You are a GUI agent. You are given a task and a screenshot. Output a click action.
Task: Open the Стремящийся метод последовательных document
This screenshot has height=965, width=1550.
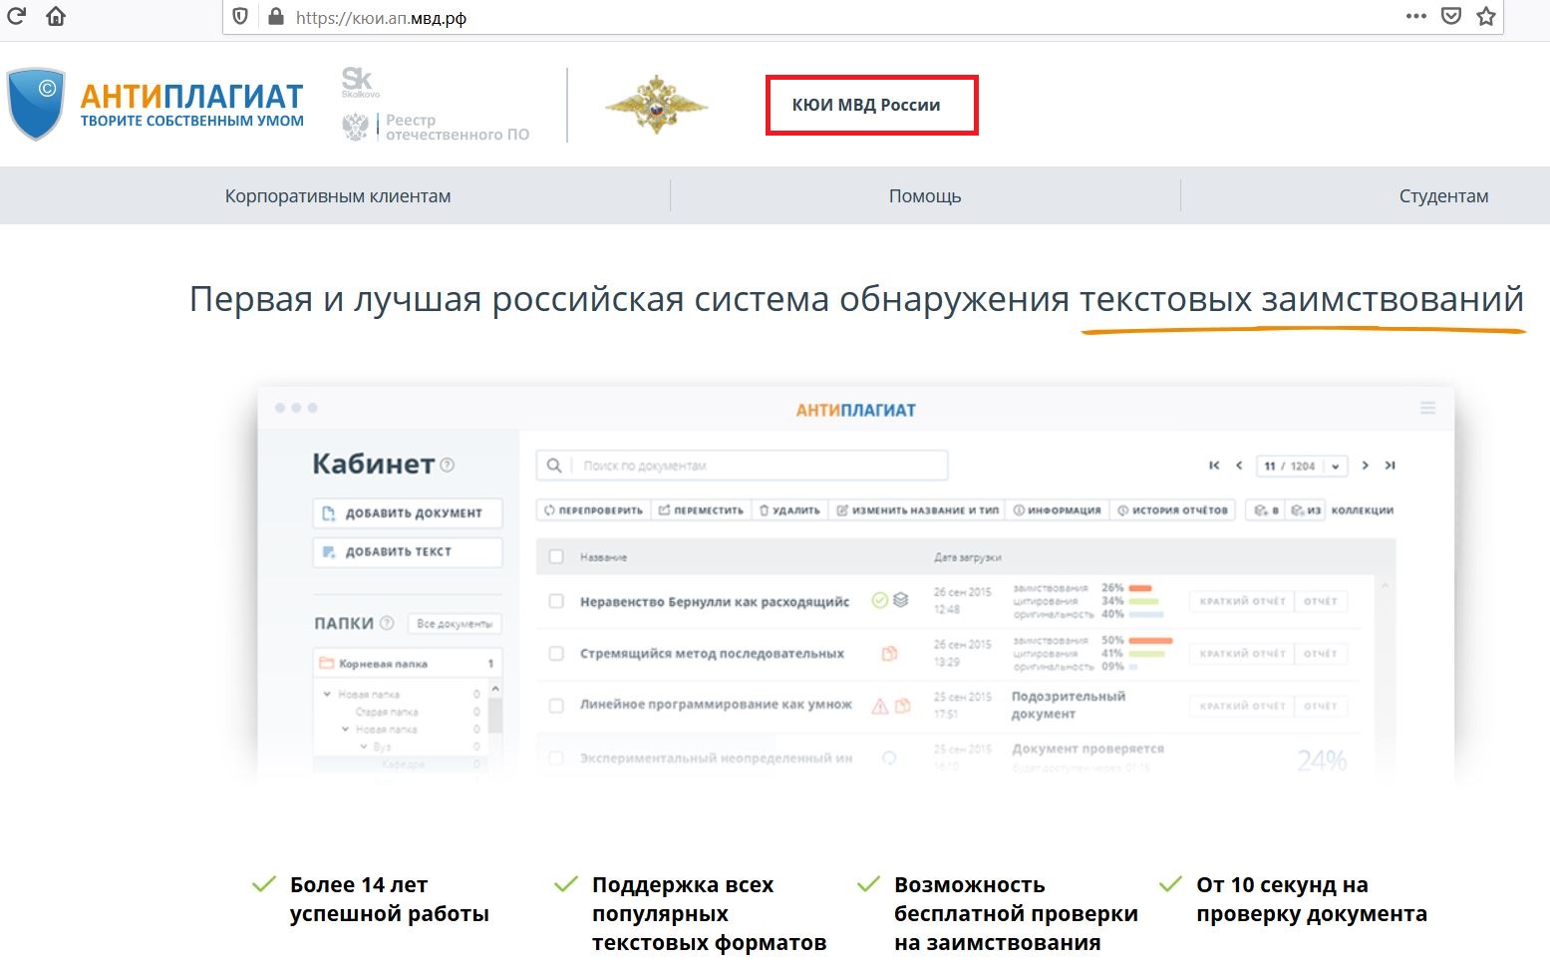[x=712, y=654]
